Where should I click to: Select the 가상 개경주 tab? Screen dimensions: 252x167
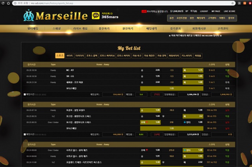pos(149,56)
